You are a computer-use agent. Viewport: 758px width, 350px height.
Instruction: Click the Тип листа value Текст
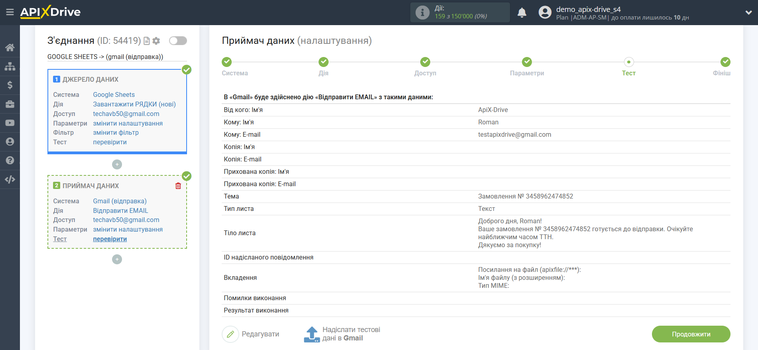[x=486, y=208]
